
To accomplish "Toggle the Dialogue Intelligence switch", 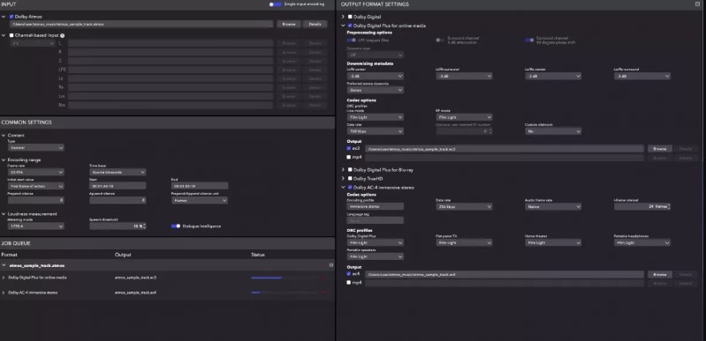I will (x=176, y=226).
